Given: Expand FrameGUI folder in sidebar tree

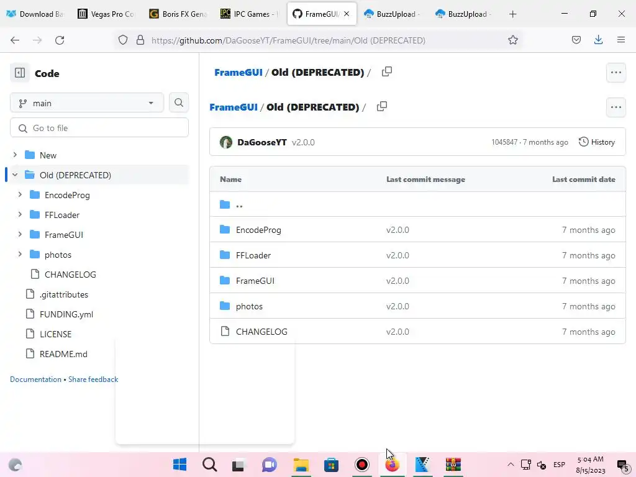Looking at the screenshot, I should point(20,234).
